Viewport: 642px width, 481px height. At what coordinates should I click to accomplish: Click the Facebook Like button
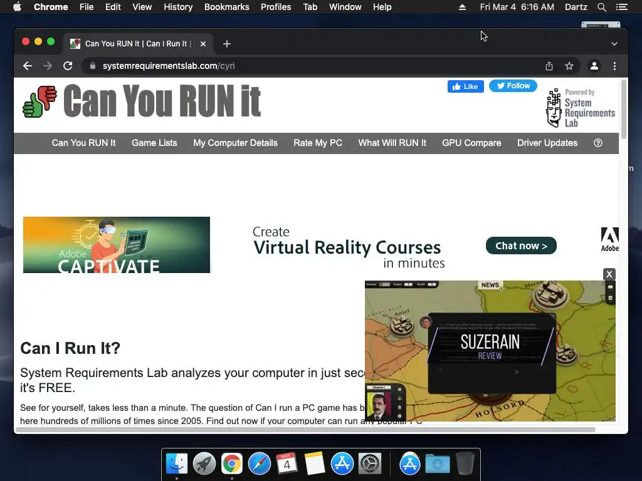pos(466,86)
